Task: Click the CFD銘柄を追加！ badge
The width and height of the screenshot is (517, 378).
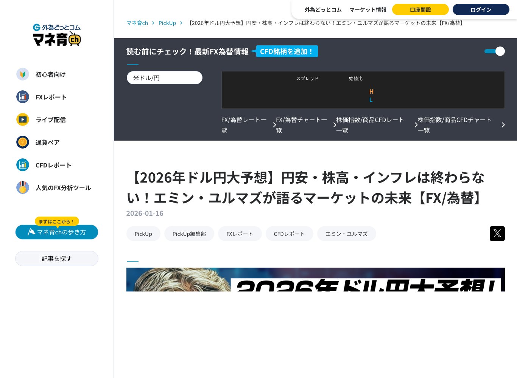Action: 287,51
